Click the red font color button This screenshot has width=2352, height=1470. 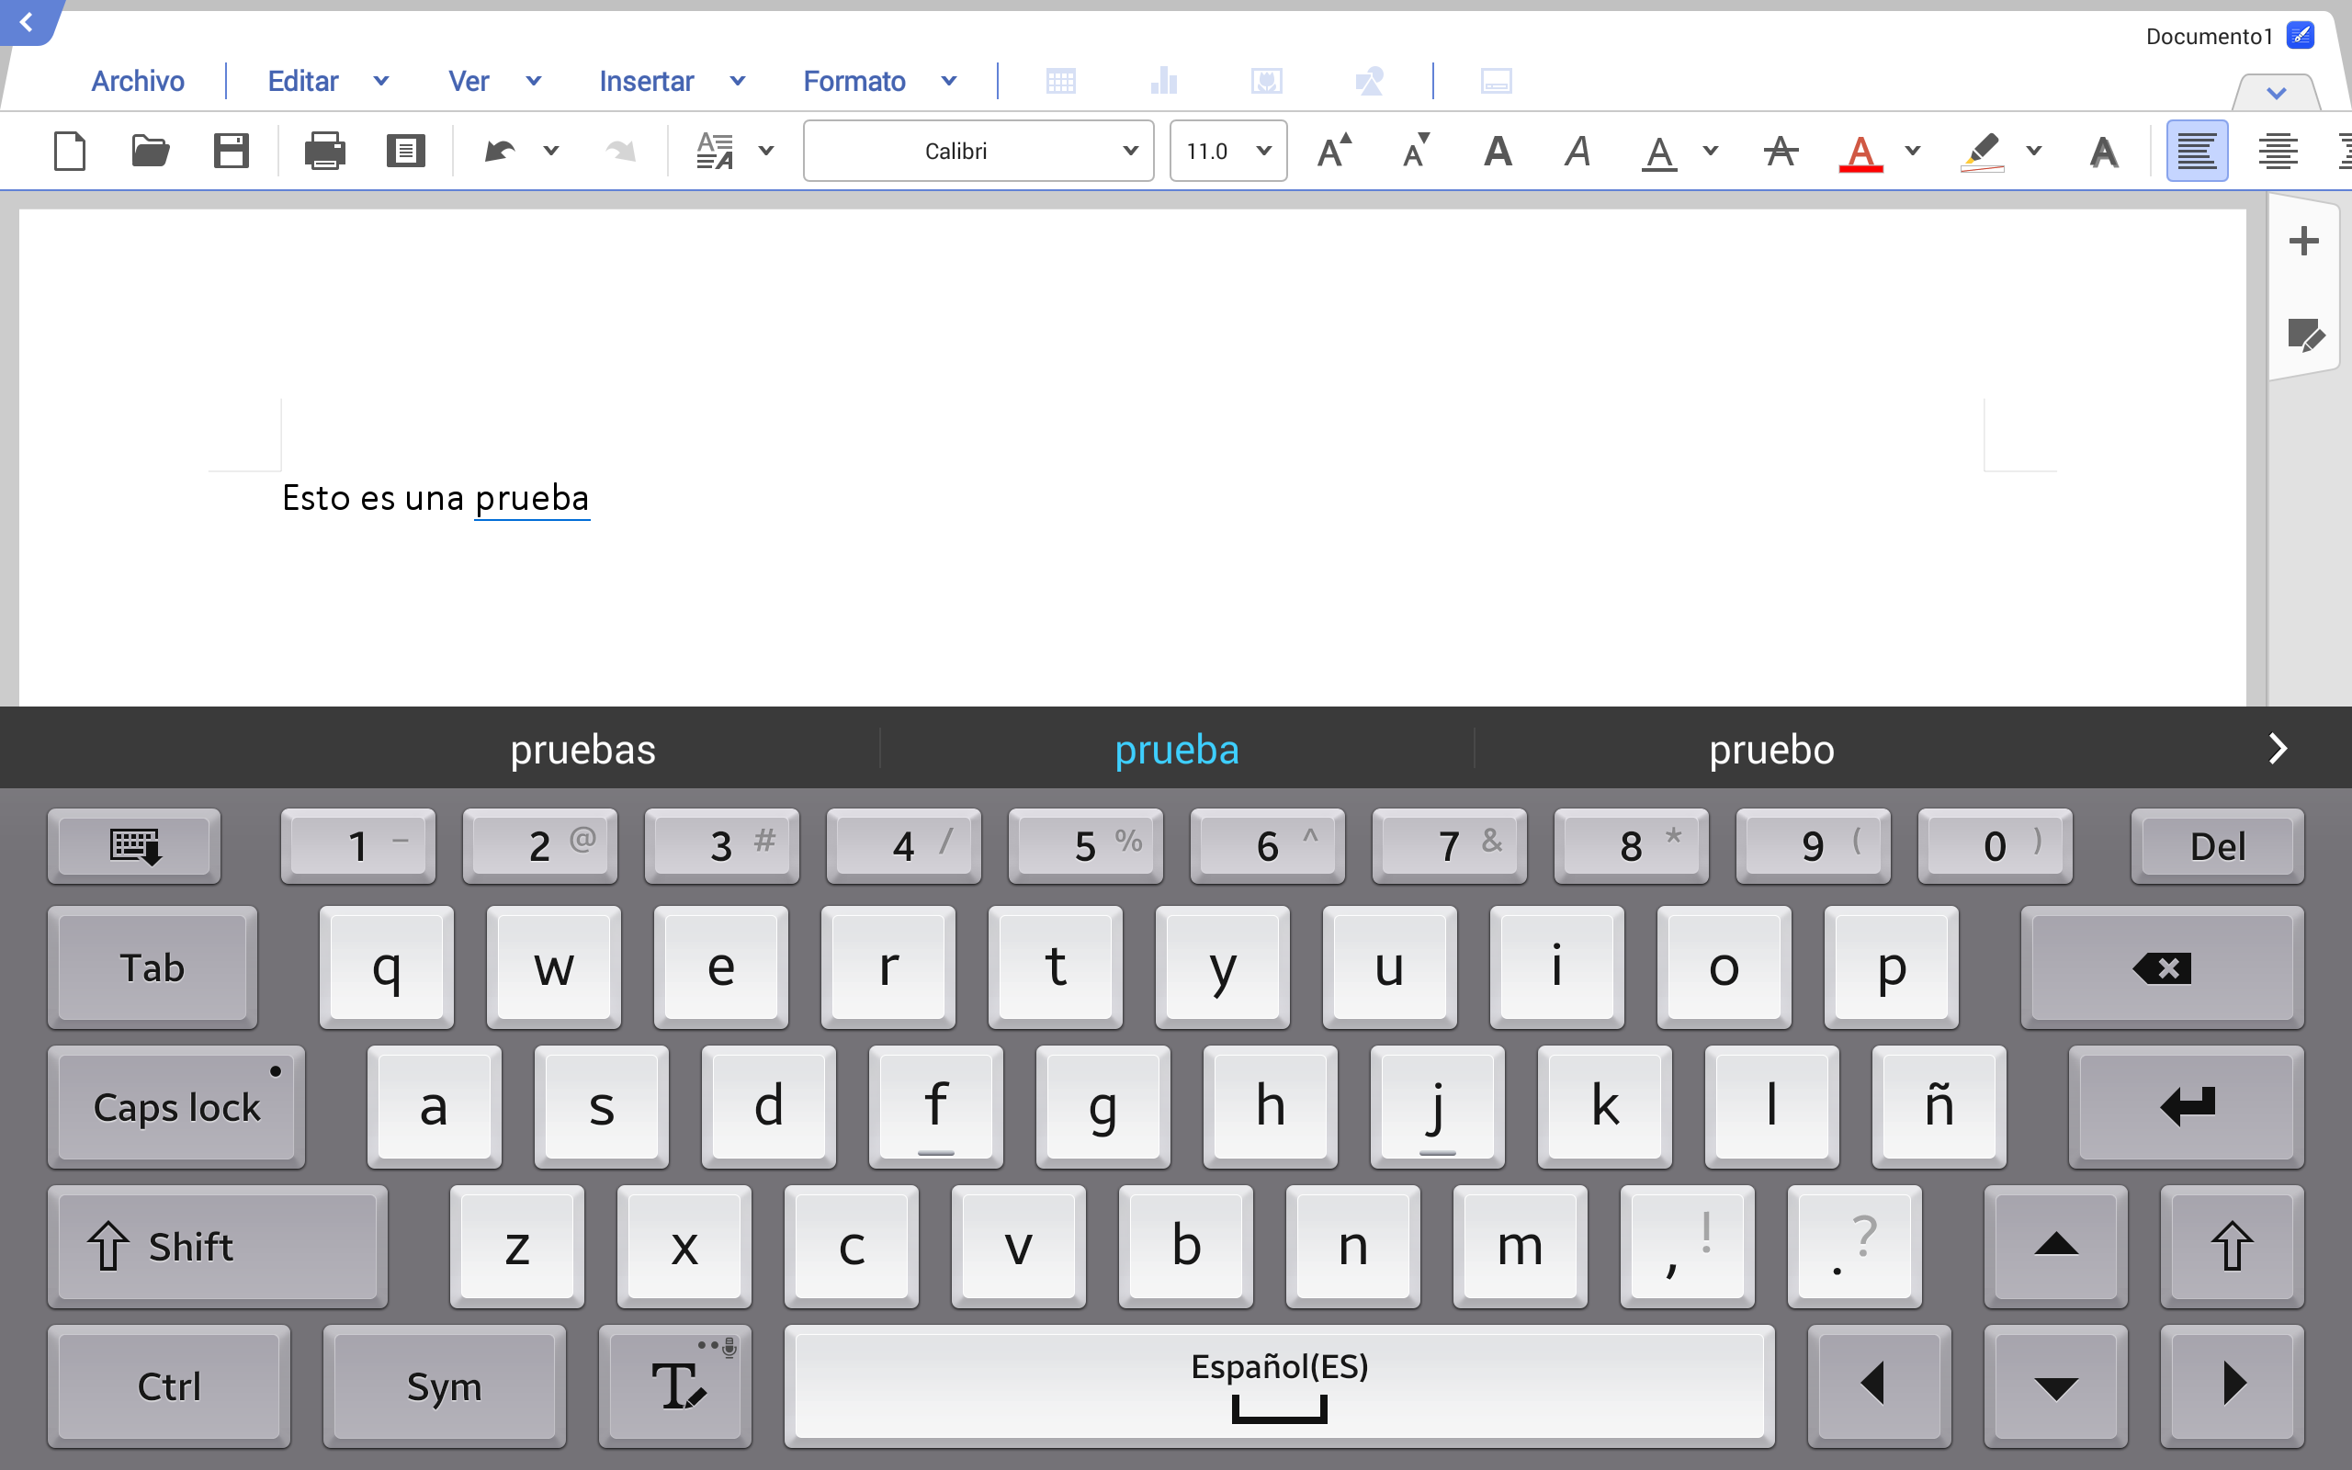(1860, 151)
